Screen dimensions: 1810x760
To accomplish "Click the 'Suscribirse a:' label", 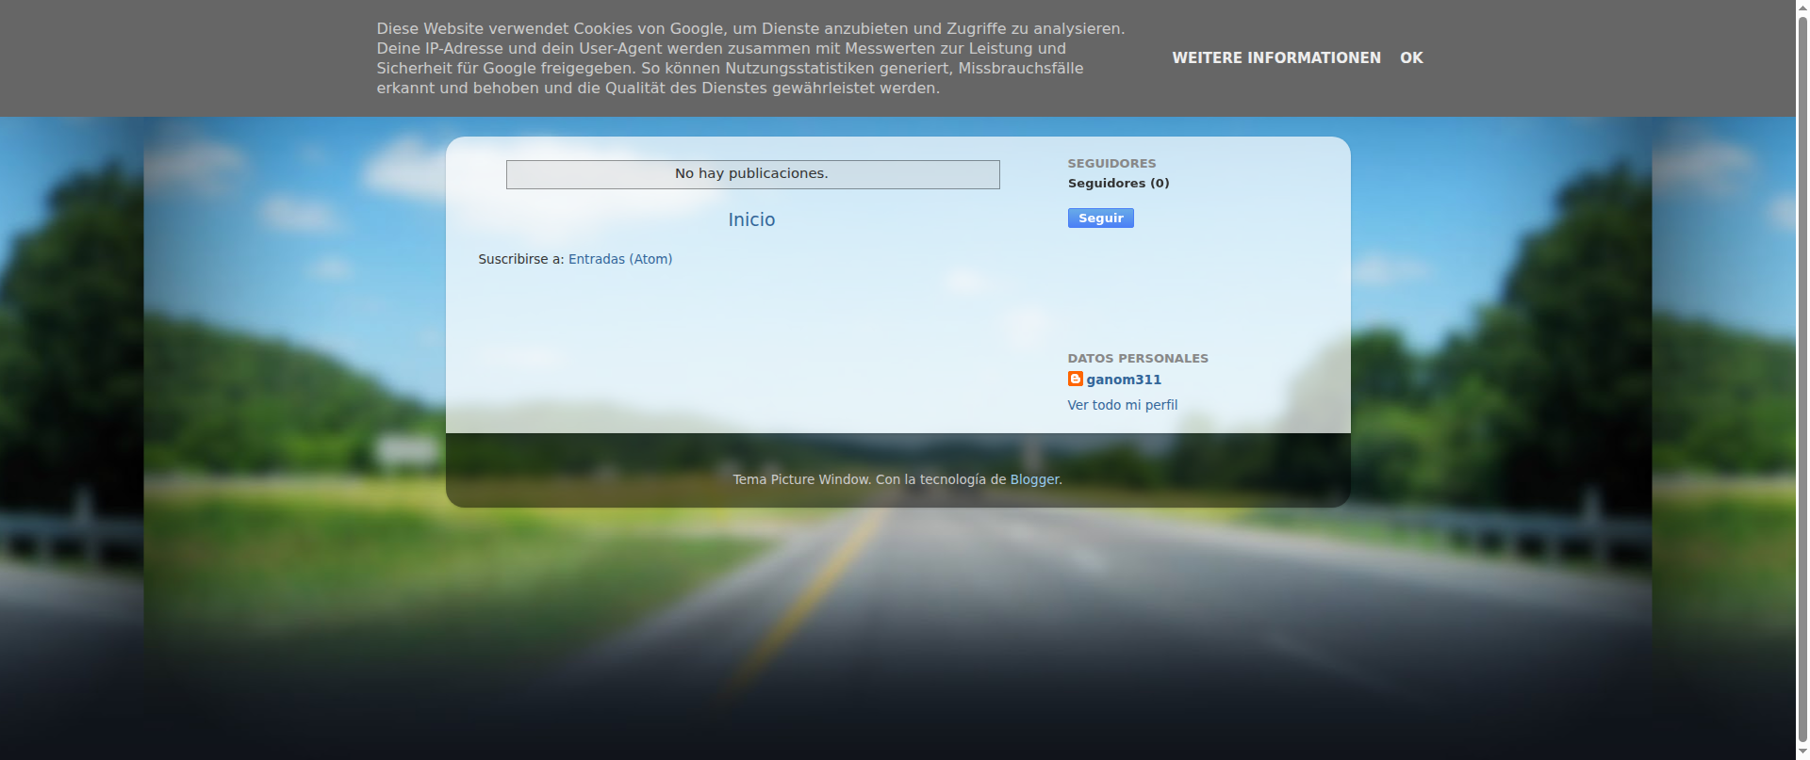I will pos(521,259).
